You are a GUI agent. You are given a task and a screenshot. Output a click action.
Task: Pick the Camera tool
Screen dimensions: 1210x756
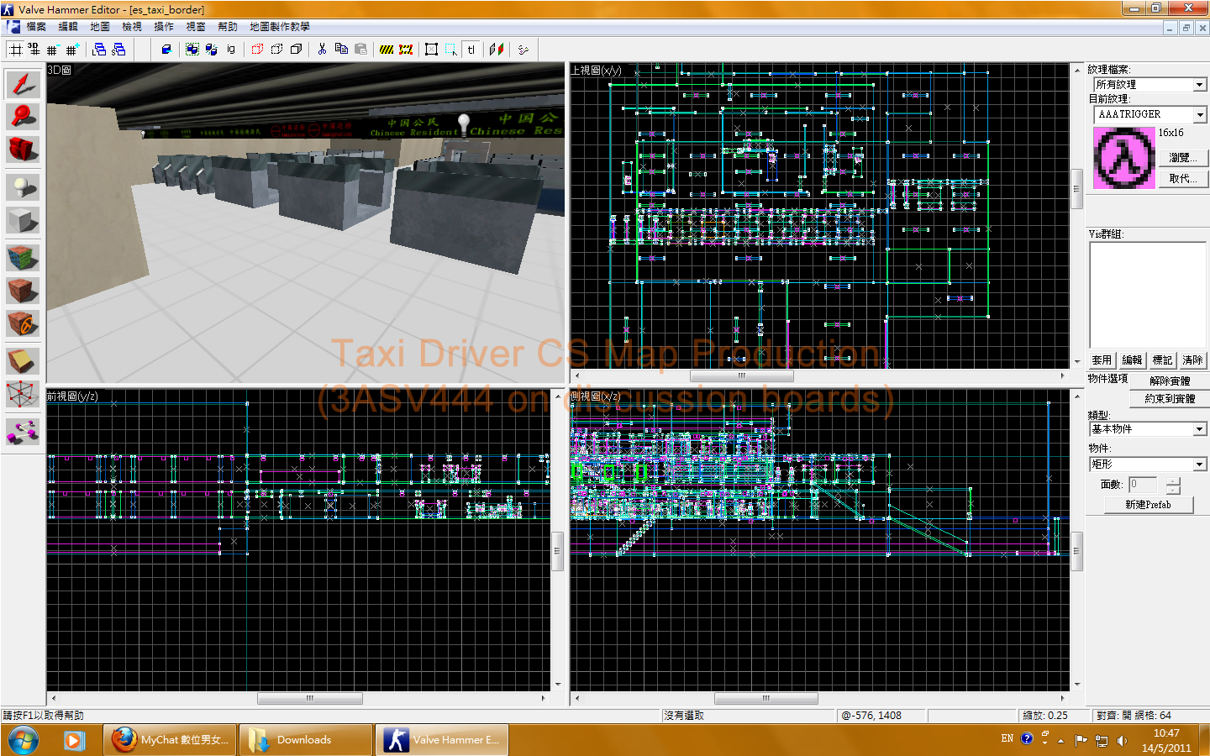click(23, 150)
